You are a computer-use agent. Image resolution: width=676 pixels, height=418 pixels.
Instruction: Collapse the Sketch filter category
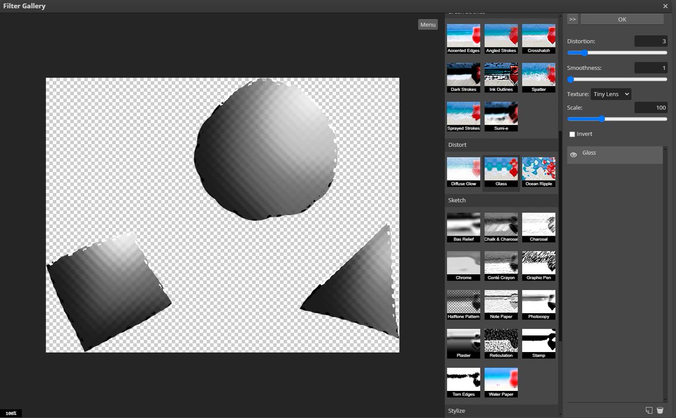(501, 200)
